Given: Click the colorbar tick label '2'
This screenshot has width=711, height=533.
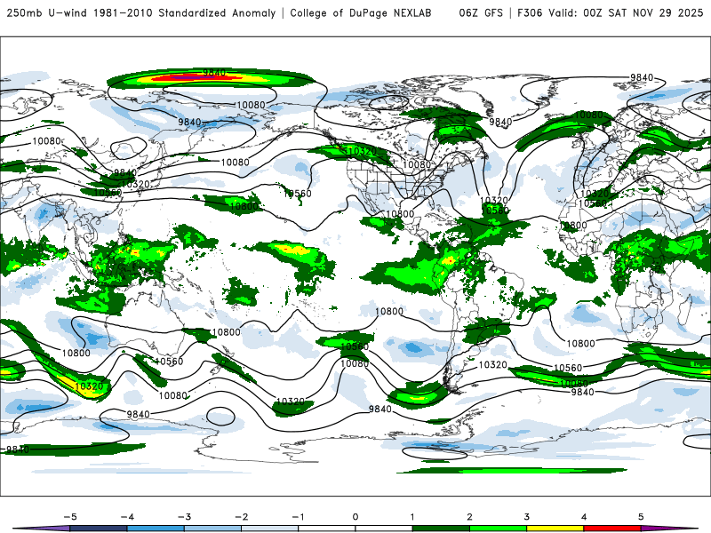Looking at the screenshot, I should click(x=470, y=517).
